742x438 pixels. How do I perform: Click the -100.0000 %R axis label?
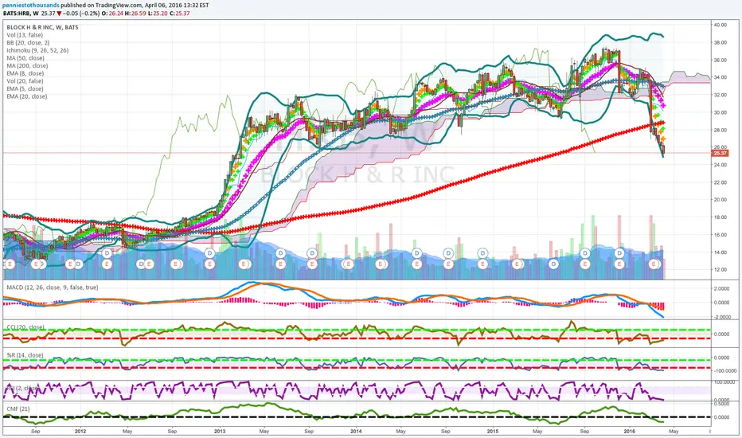724,371
